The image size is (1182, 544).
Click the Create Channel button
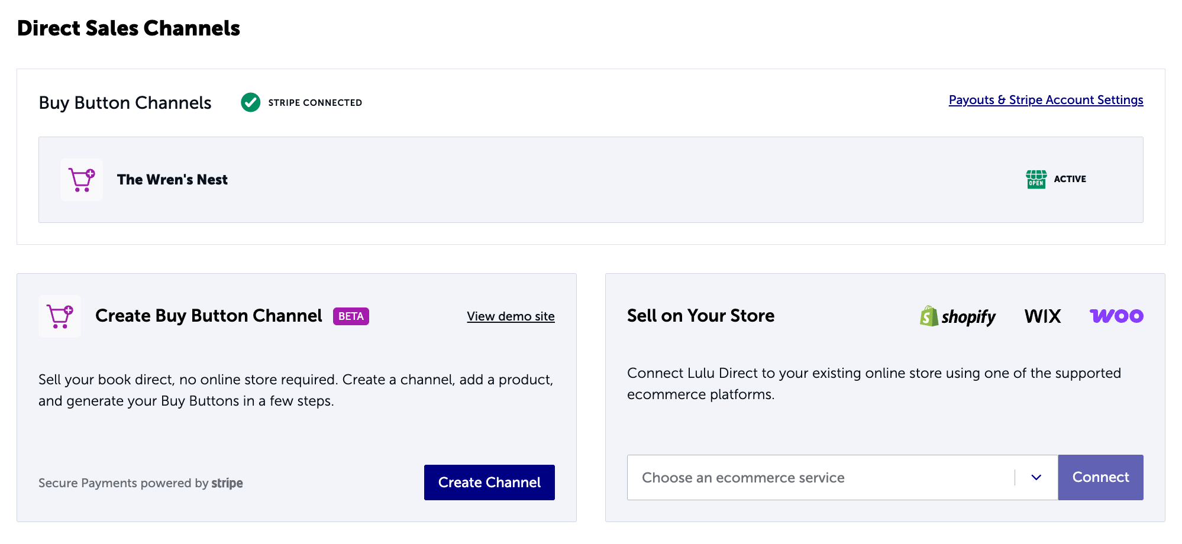489,483
